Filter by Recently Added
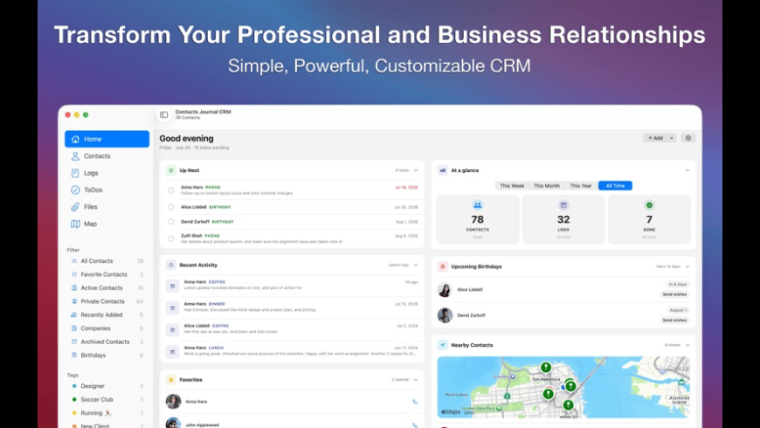Screen dimensions: 760x428 tap(107, 315)
